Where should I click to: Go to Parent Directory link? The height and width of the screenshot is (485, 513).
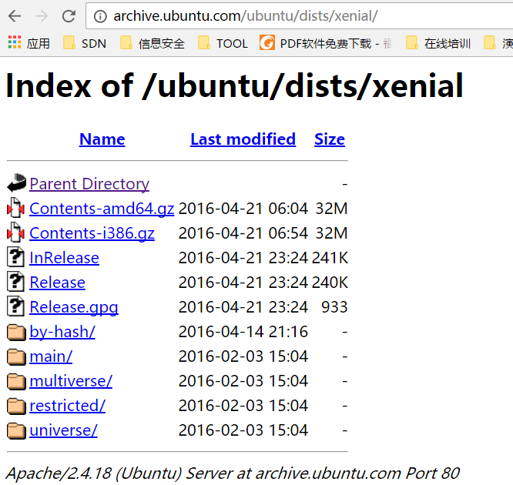coord(89,184)
